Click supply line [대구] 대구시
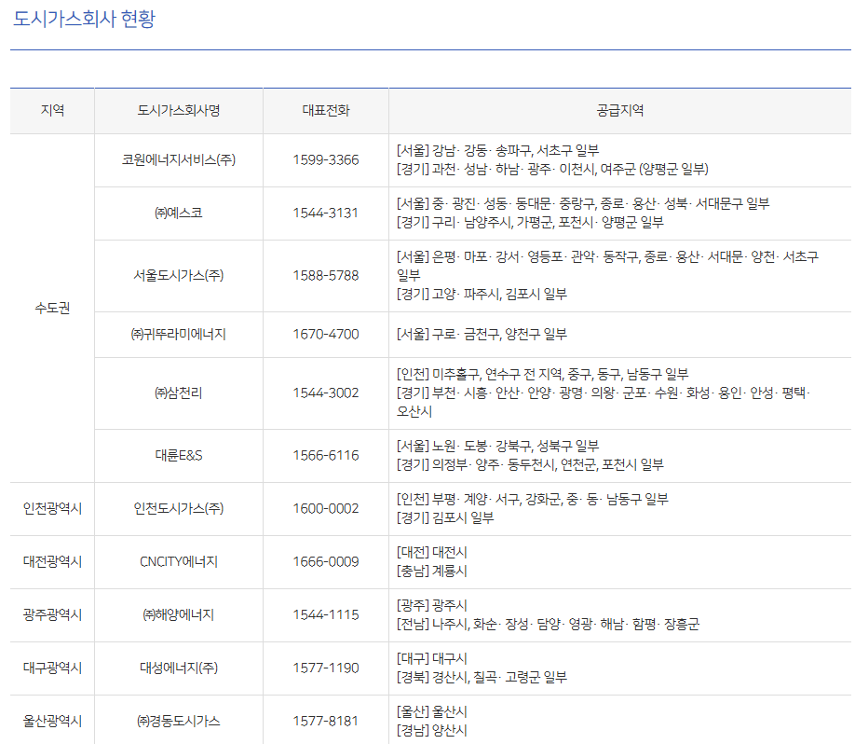Screen dimensions: 855x744 pyautogui.click(x=432, y=658)
